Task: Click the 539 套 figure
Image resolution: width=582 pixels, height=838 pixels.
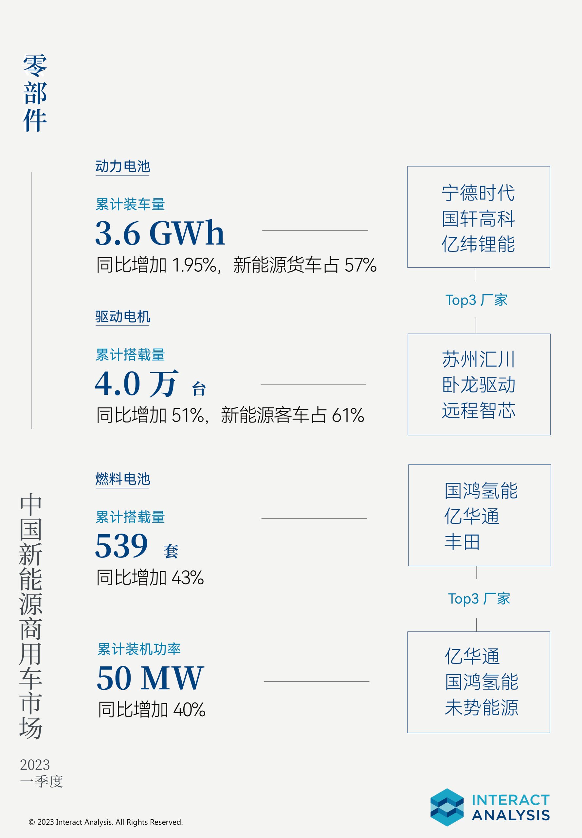Action: (137, 546)
